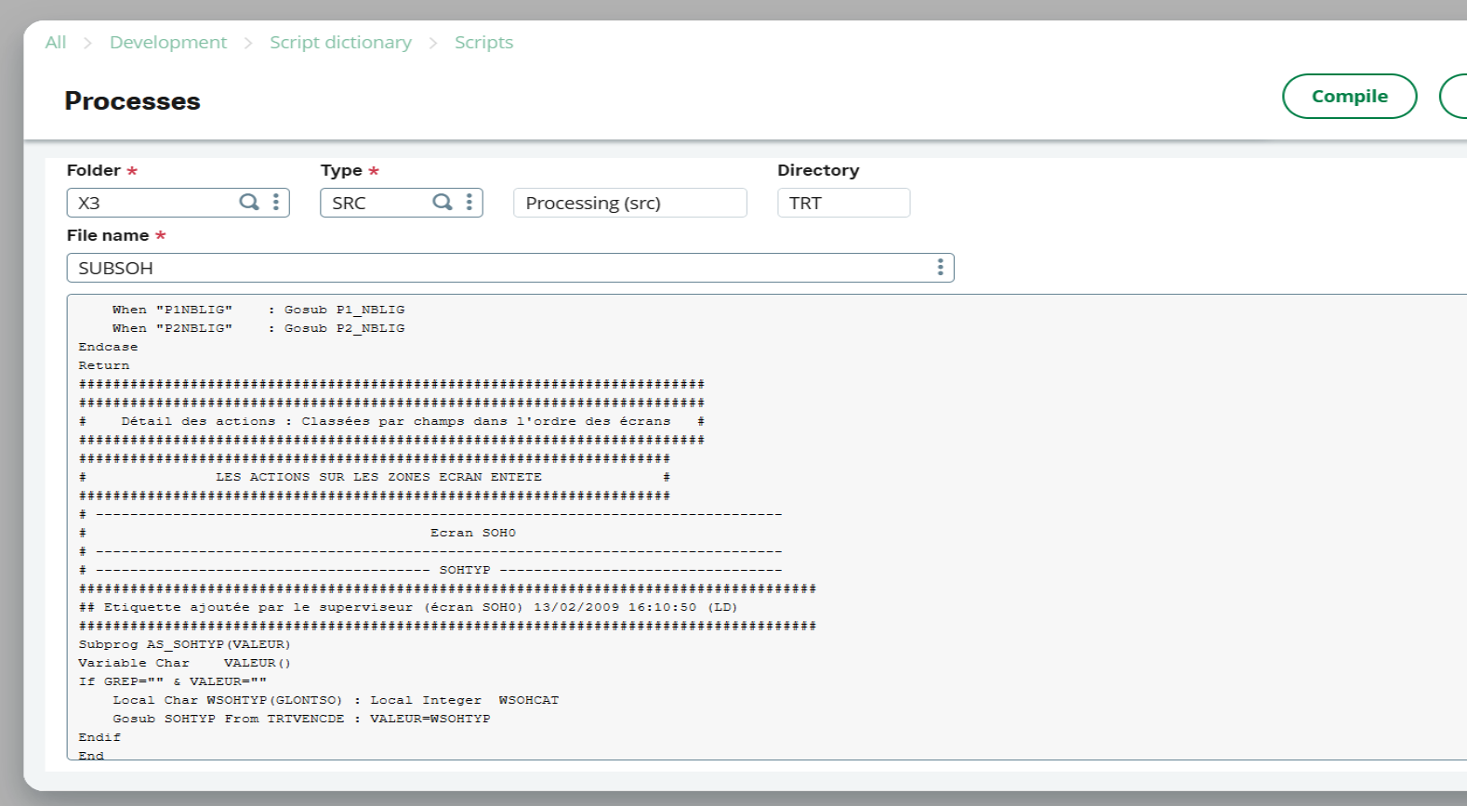The height and width of the screenshot is (806, 1467).
Task: Open the Script dictionary breadcrumb
Action: click(x=340, y=43)
